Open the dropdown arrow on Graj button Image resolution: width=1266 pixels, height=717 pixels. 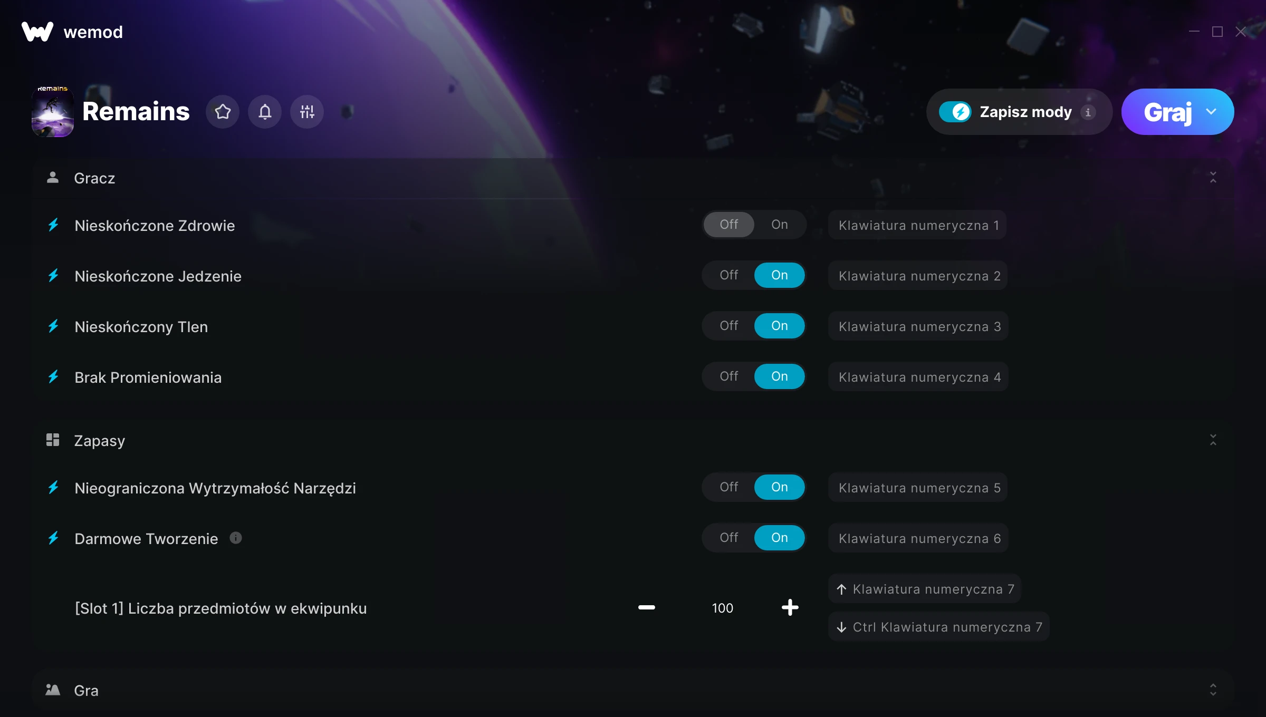[1211, 112]
